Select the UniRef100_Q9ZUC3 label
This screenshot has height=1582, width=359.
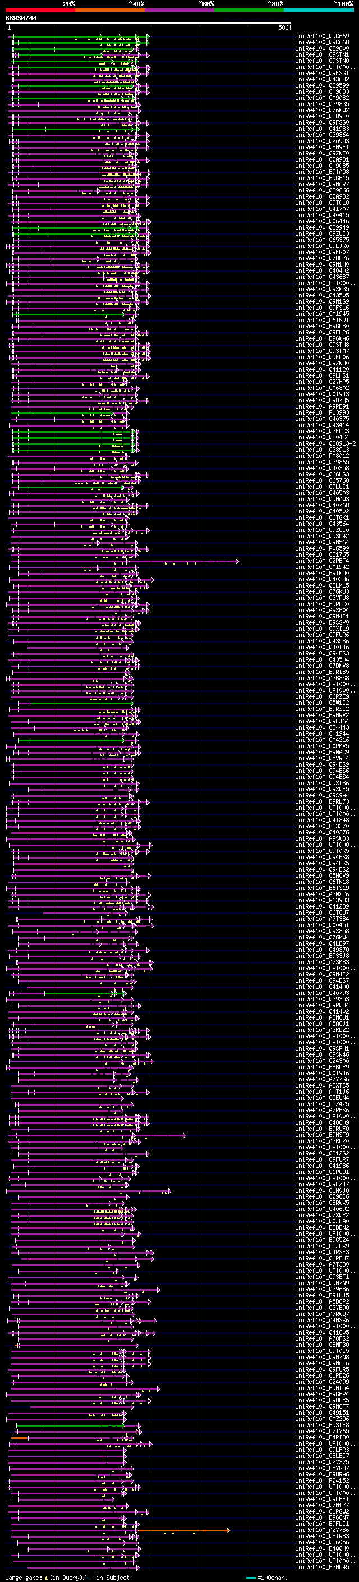pyautogui.click(x=322, y=233)
